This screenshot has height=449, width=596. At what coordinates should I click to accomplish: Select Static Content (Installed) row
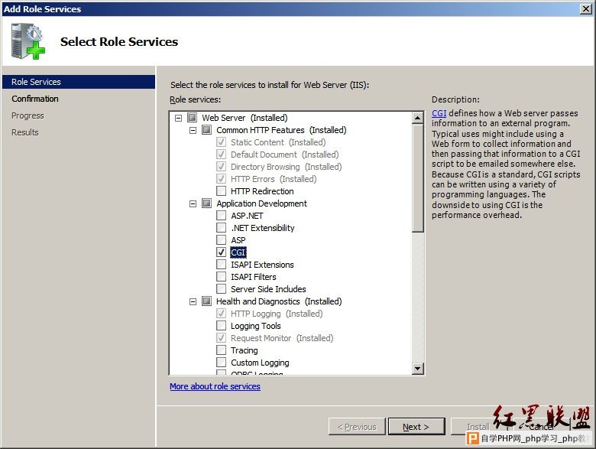click(x=278, y=142)
